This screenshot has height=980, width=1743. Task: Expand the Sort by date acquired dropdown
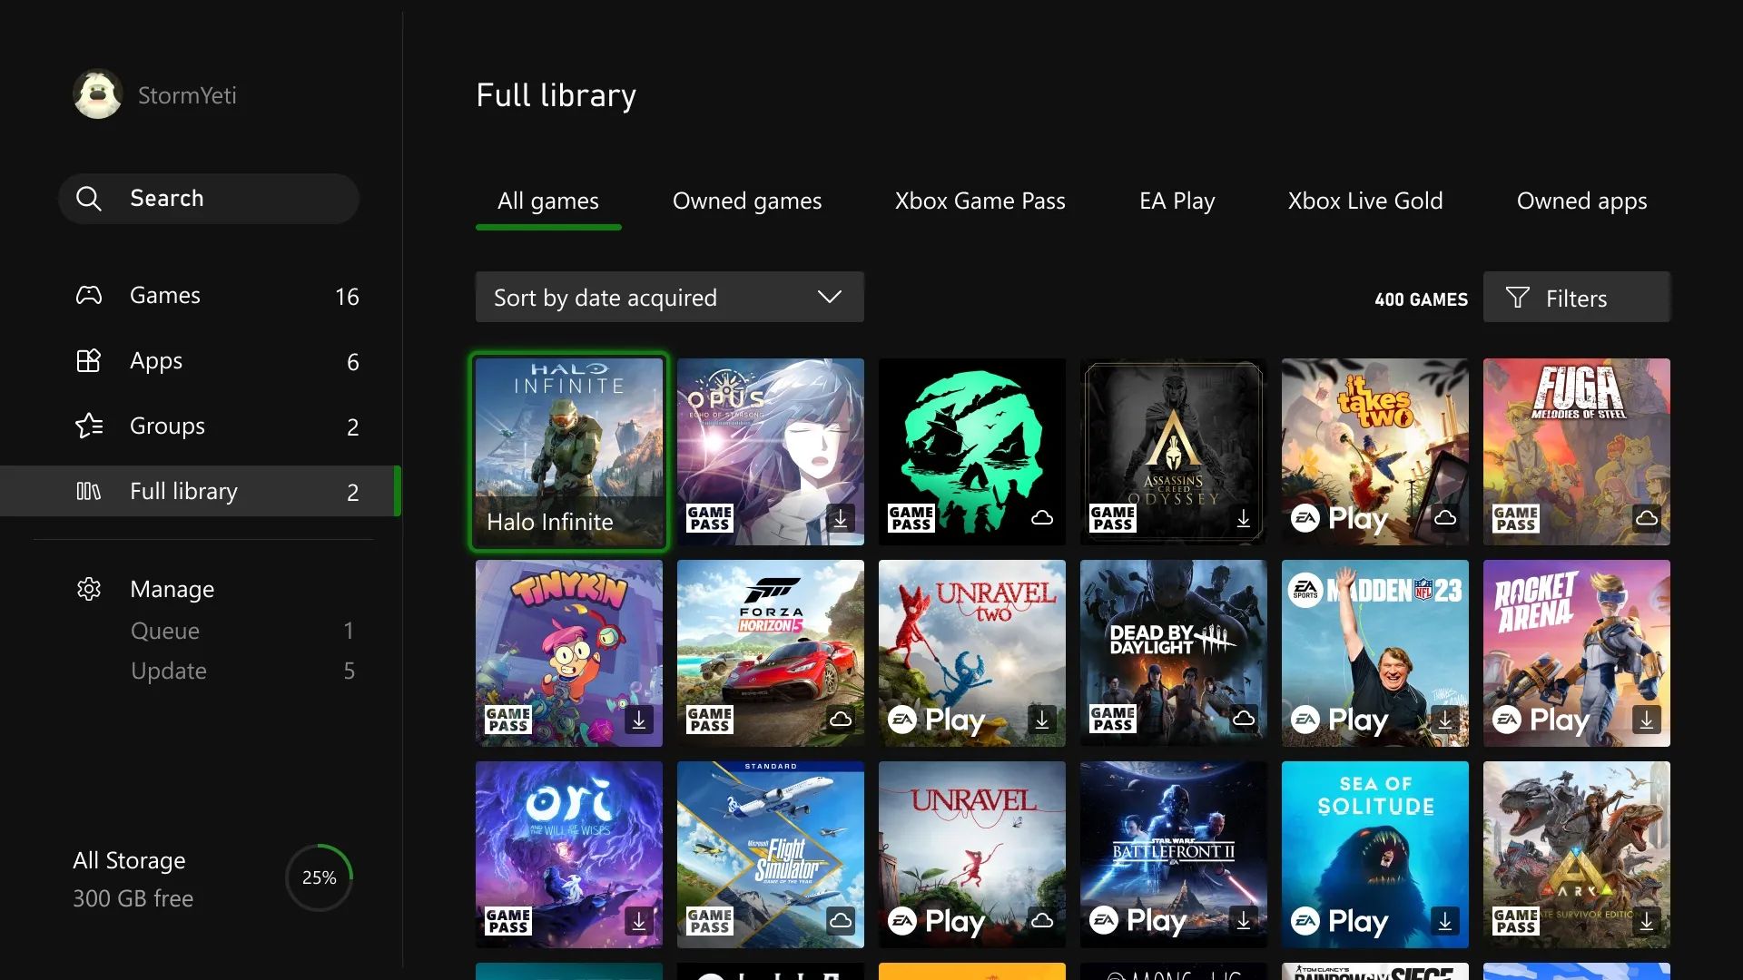click(668, 297)
